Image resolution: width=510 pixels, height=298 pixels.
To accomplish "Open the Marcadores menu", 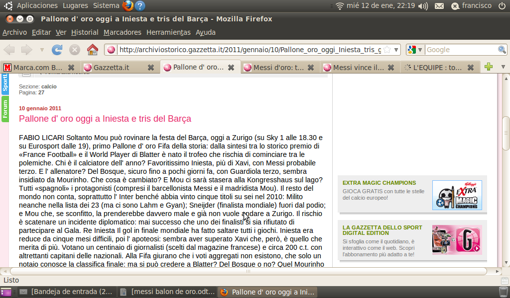I will [122, 32].
